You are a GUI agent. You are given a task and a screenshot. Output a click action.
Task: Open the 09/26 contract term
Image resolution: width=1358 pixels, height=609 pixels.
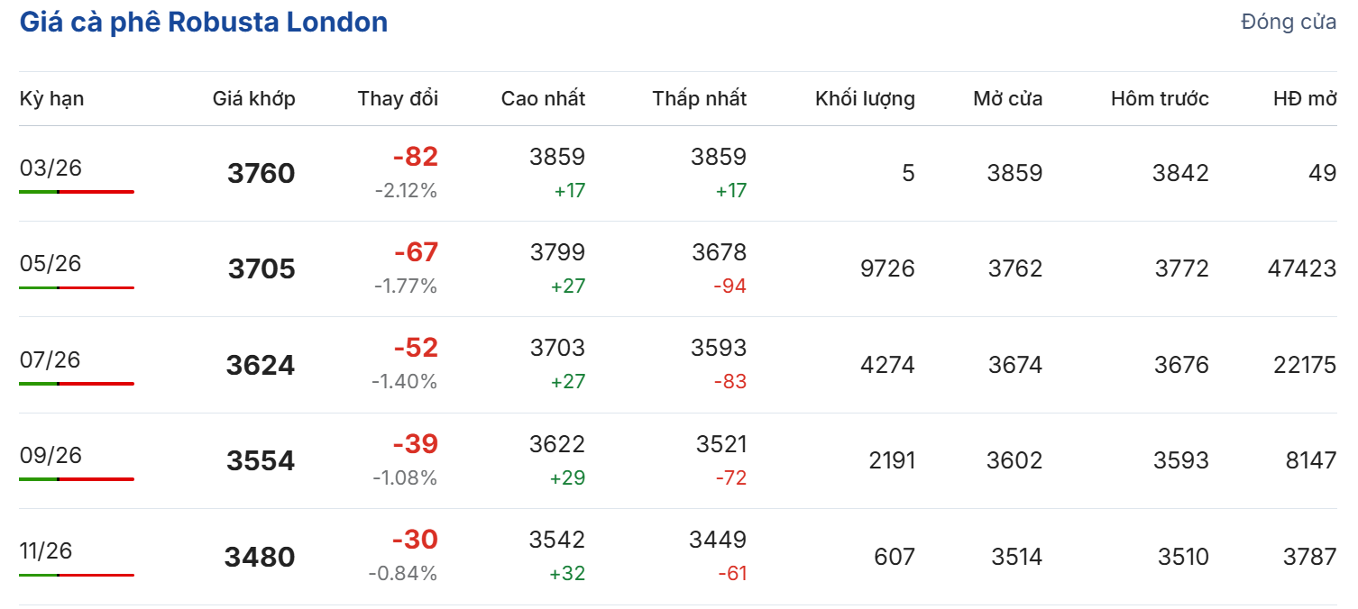coord(50,455)
